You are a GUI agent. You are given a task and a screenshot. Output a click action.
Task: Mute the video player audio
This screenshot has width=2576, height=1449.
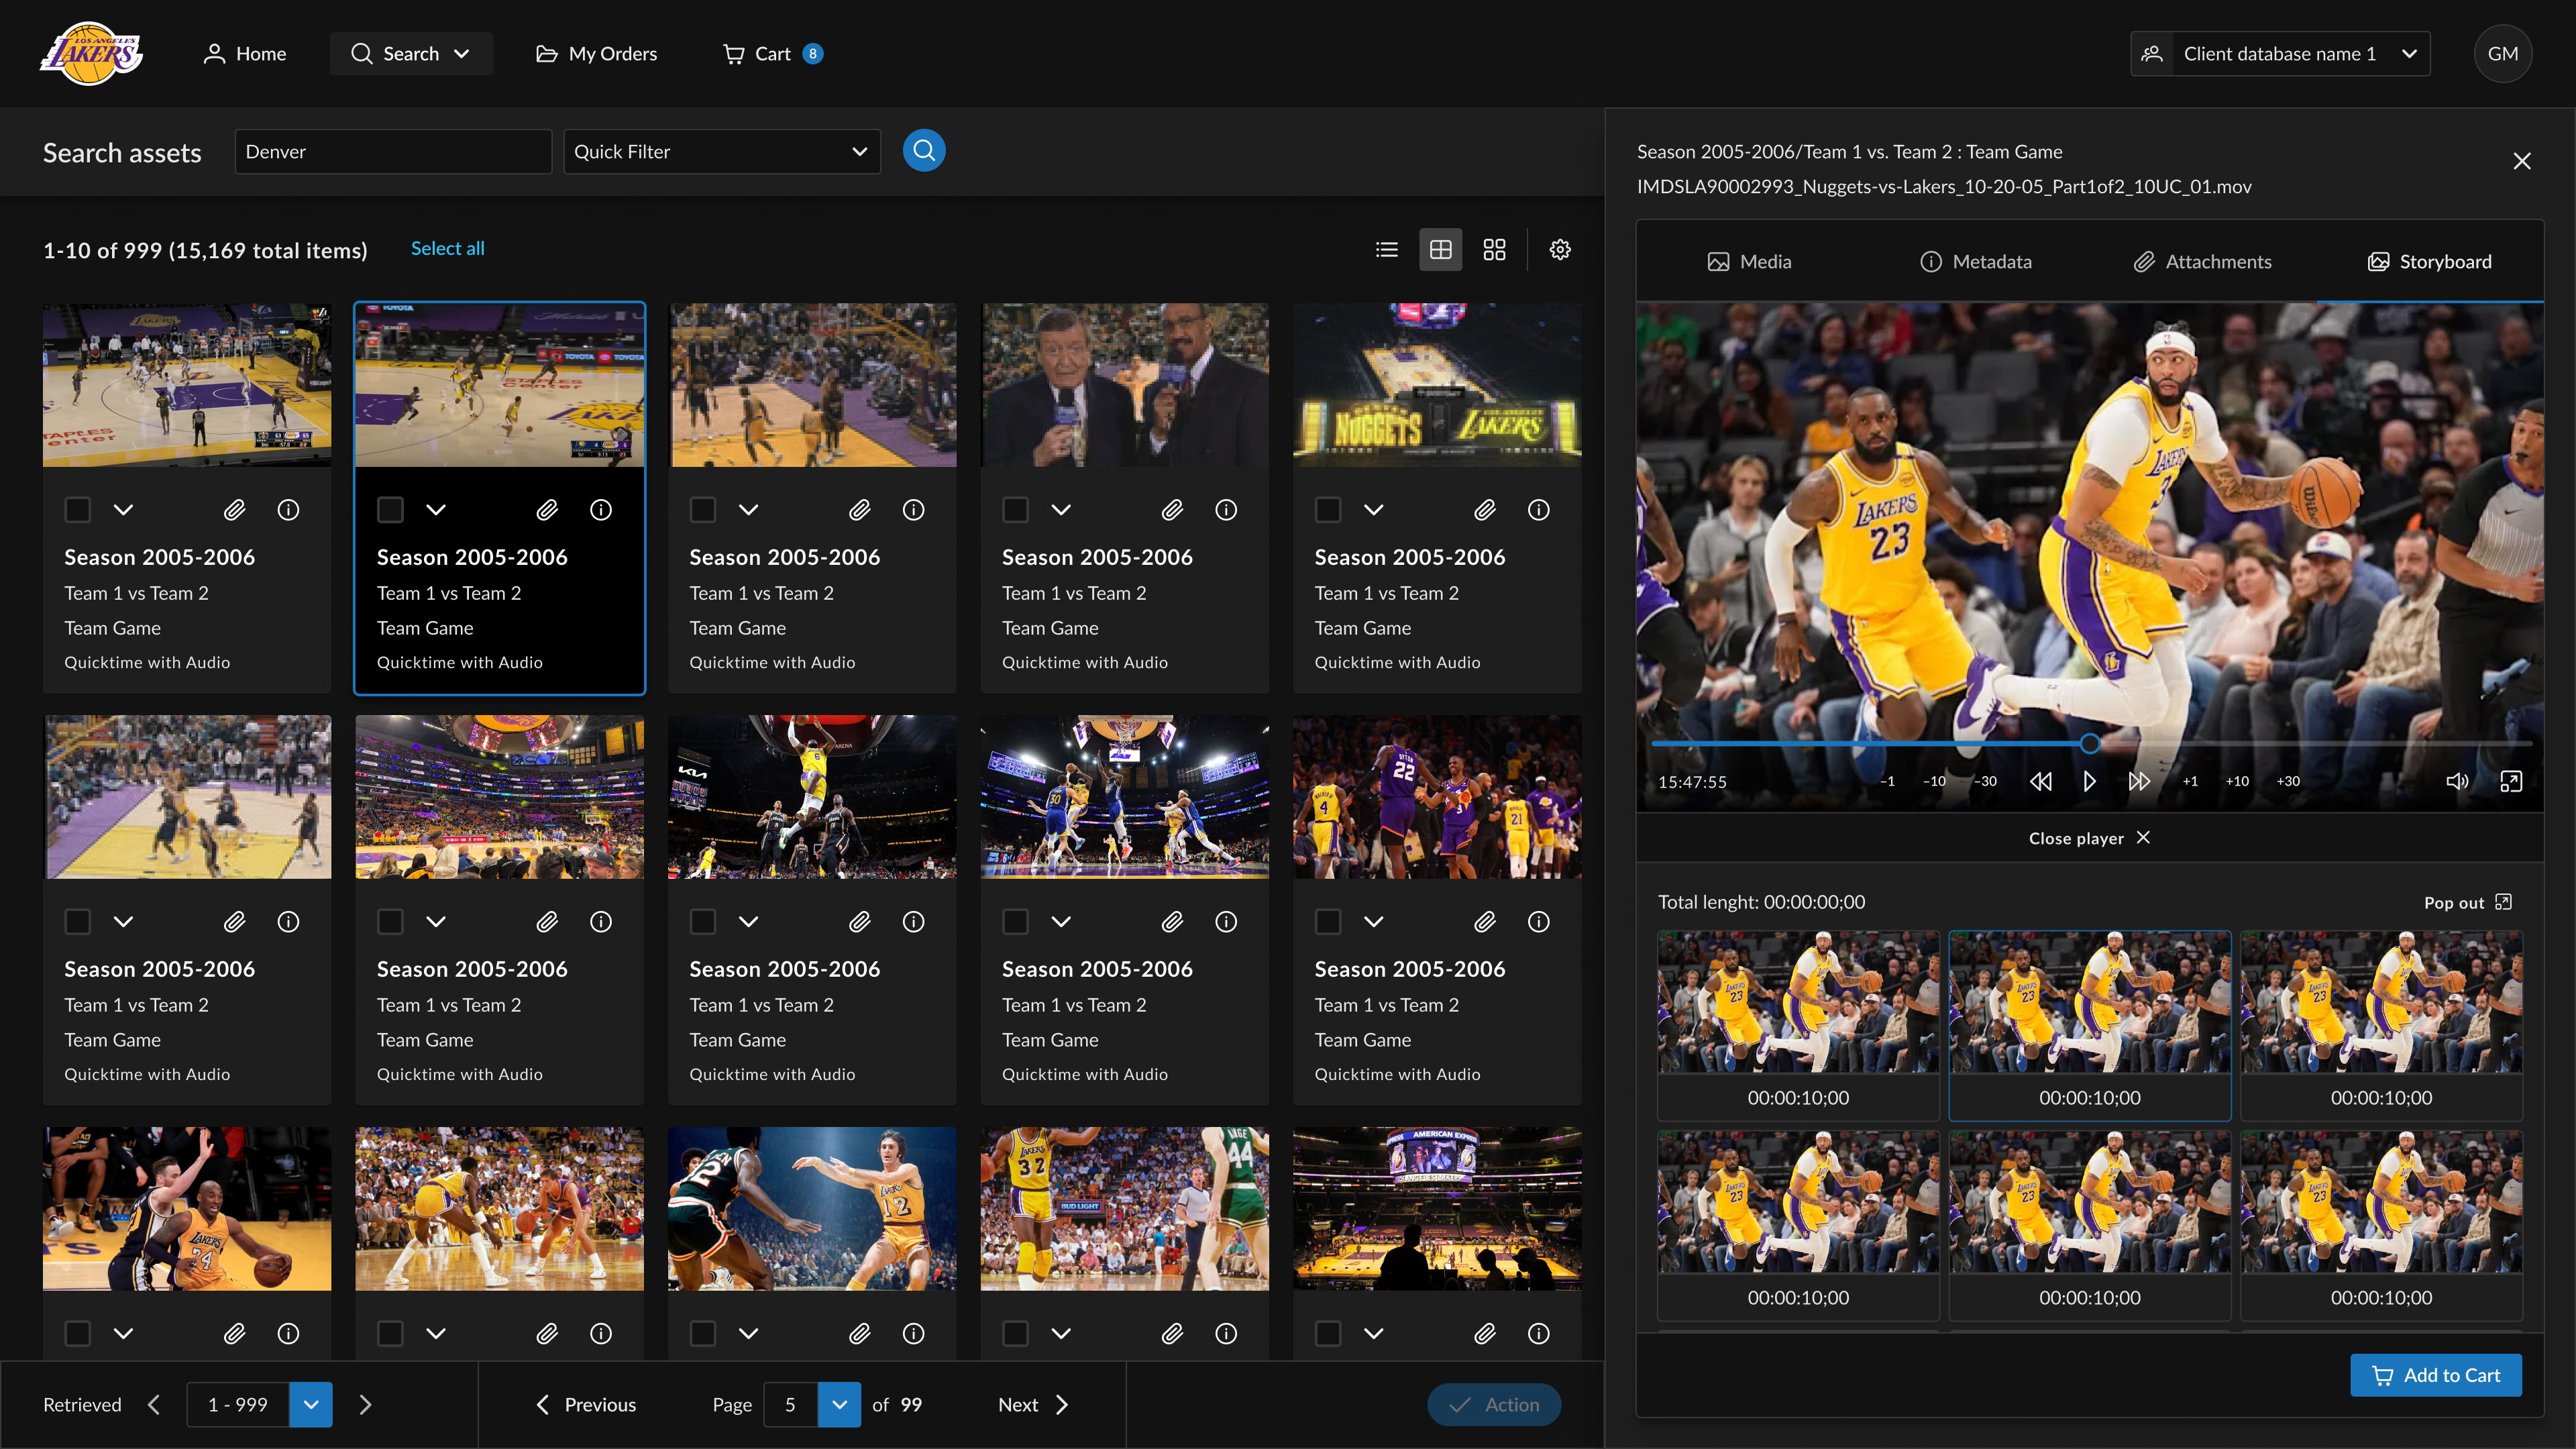click(x=2457, y=781)
